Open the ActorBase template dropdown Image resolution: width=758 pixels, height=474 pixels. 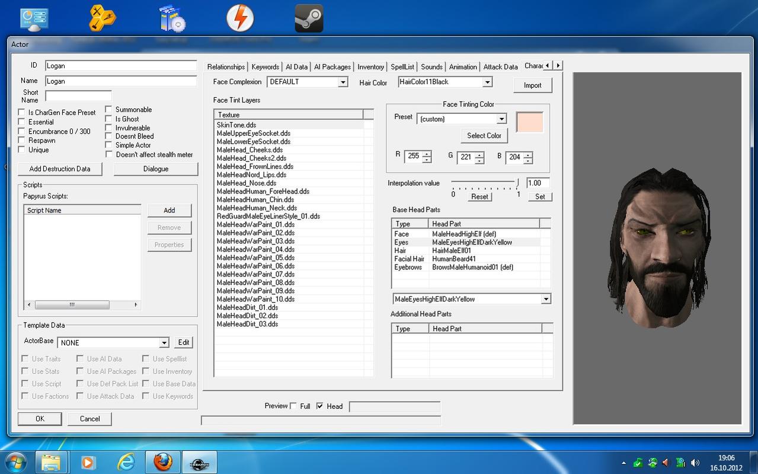coord(164,343)
